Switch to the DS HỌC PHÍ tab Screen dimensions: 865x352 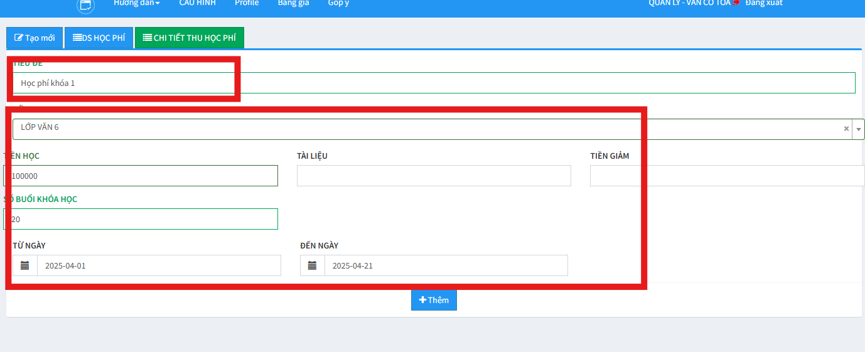(99, 38)
